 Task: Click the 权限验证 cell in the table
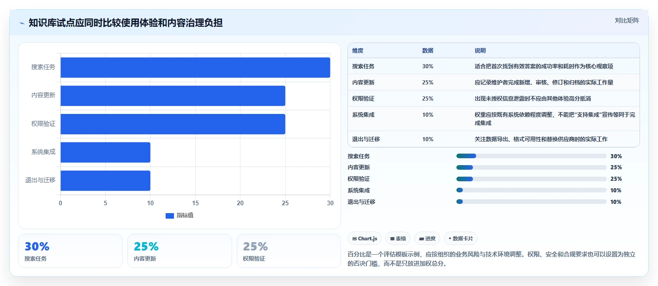[363, 99]
